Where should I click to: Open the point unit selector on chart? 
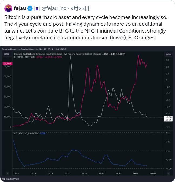[168, 54]
